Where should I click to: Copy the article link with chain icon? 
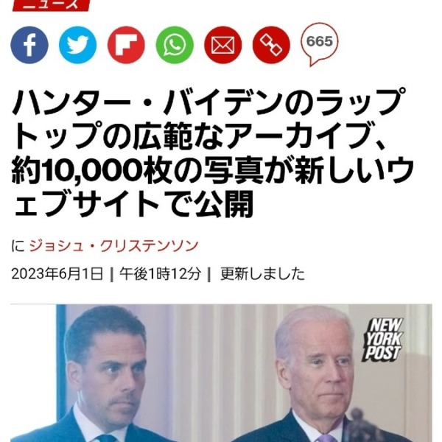(x=271, y=45)
